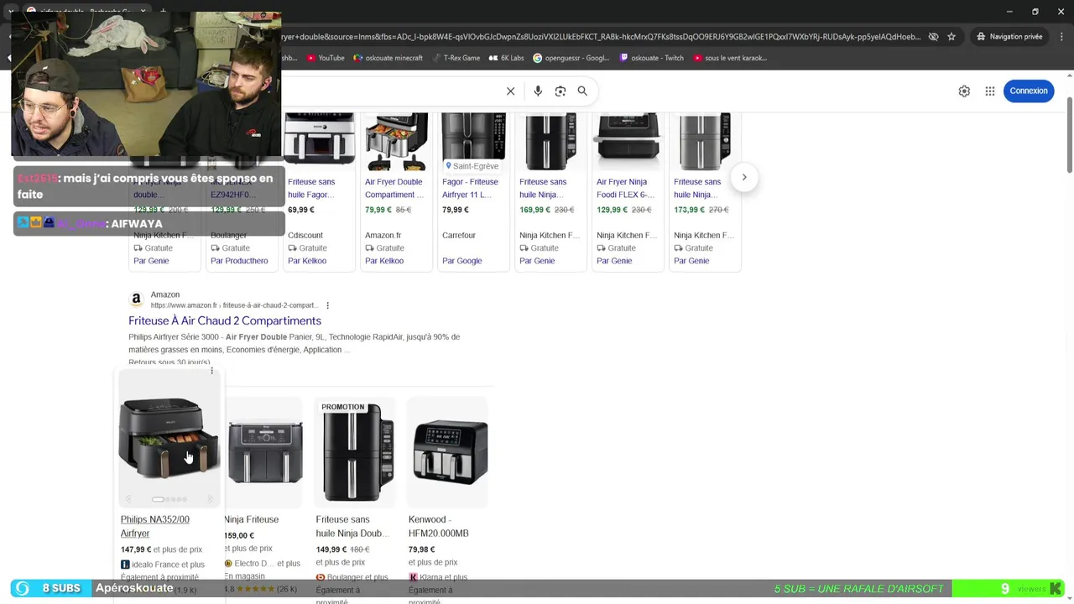Open Chrome's three-dot menu
1074x604 pixels.
(x=1061, y=37)
